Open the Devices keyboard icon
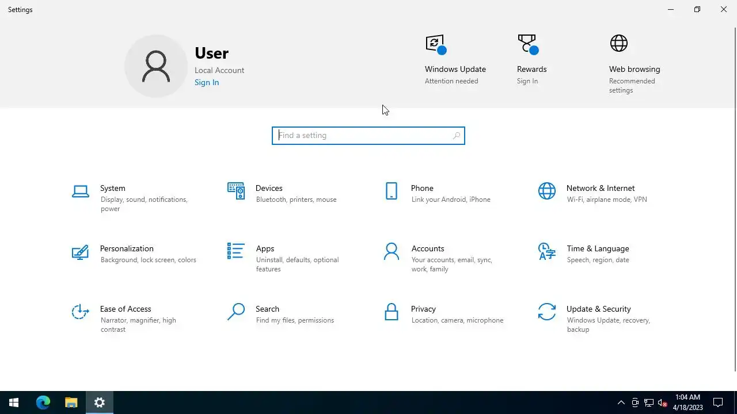Image resolution: width=737 pixels, height=414 pixels. coord(236,191)
